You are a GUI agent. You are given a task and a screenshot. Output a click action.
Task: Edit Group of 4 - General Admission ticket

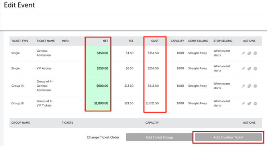[243, 86]
